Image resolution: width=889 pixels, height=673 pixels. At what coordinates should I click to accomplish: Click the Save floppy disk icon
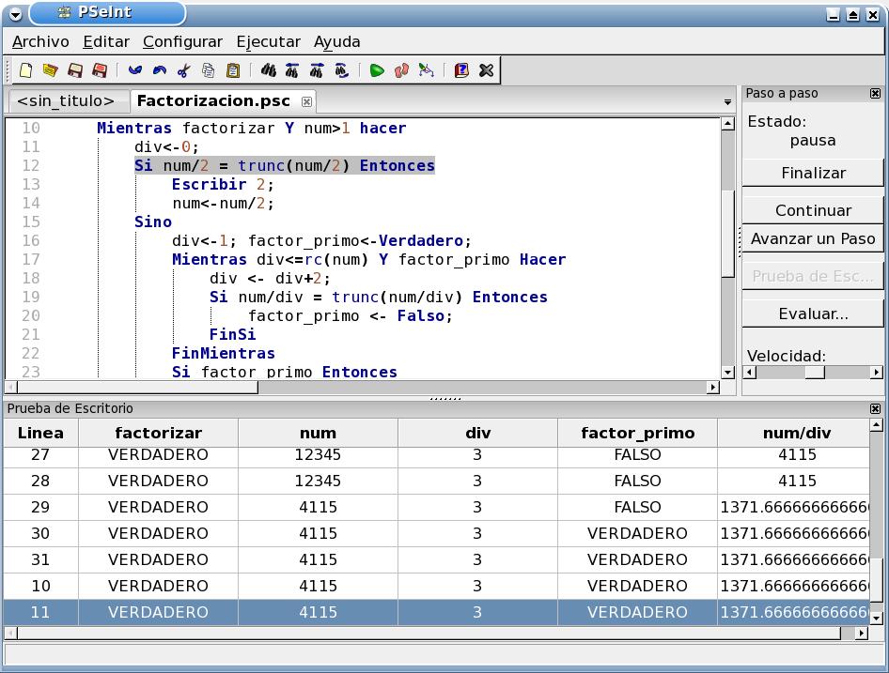tap(75, 70)
